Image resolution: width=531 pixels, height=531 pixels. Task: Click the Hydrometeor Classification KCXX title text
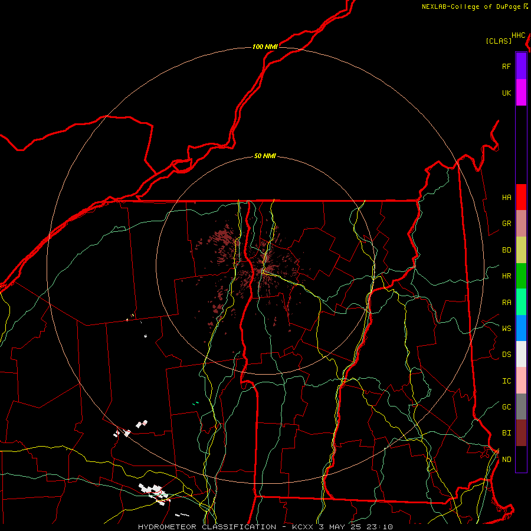pos(265,527)
